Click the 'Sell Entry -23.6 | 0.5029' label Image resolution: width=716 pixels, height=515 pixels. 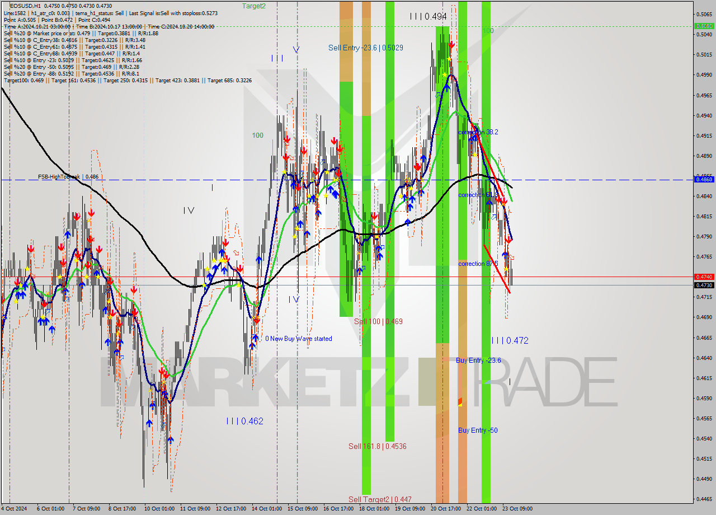(366, 48)
